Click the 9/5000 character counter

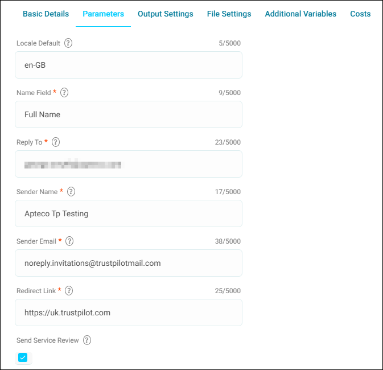(229, 93)
